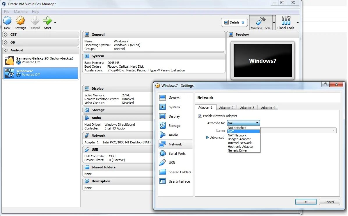Toggle Enable Network Adapter checkbox
Viewport: 348px width, 216px height.
click(200, 116)
